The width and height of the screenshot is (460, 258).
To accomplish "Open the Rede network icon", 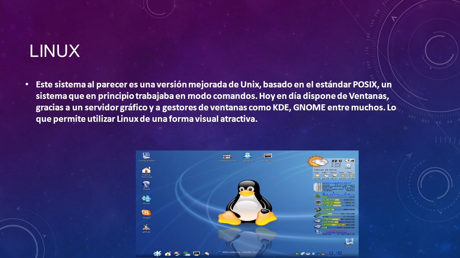I will (146, 185).
